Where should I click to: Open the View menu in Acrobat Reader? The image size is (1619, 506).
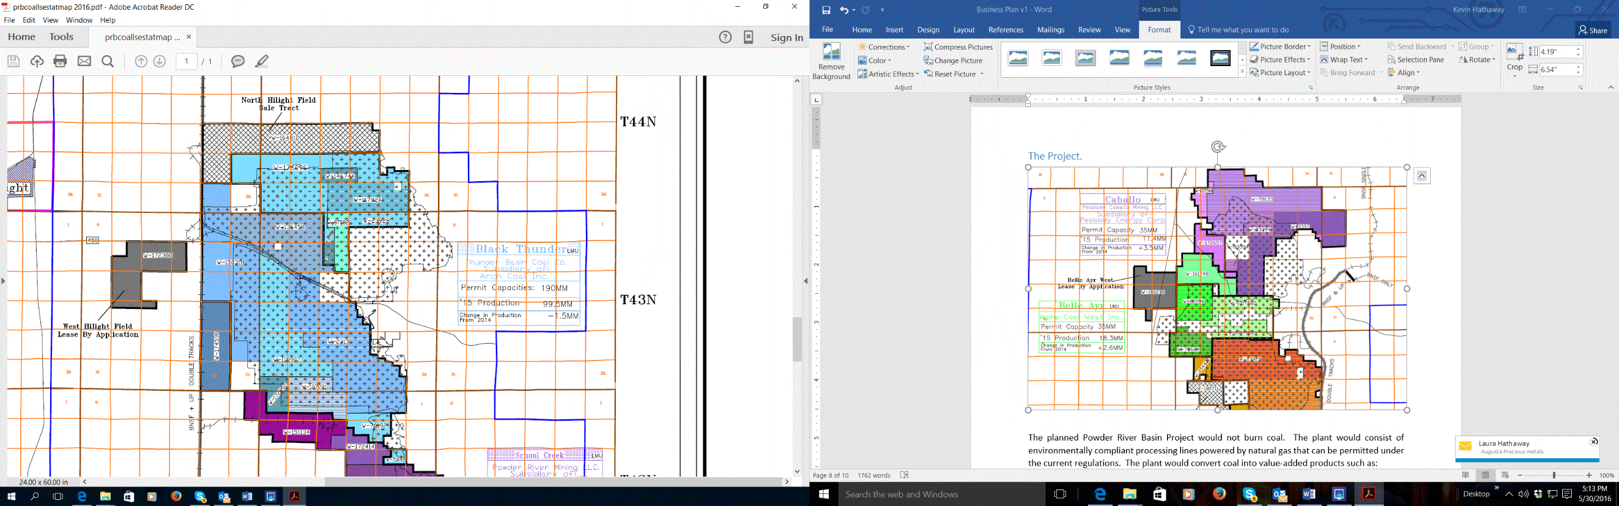50,20
